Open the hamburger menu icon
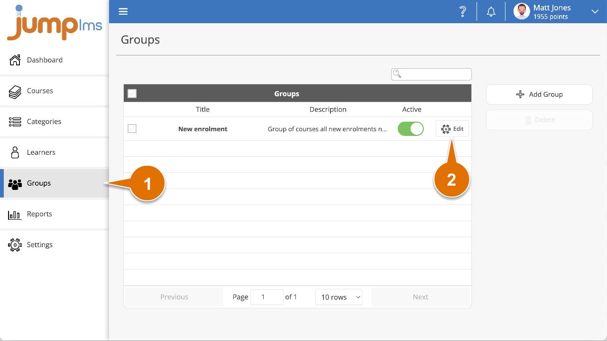Screen dimensions: 607x341 [123, 11]
